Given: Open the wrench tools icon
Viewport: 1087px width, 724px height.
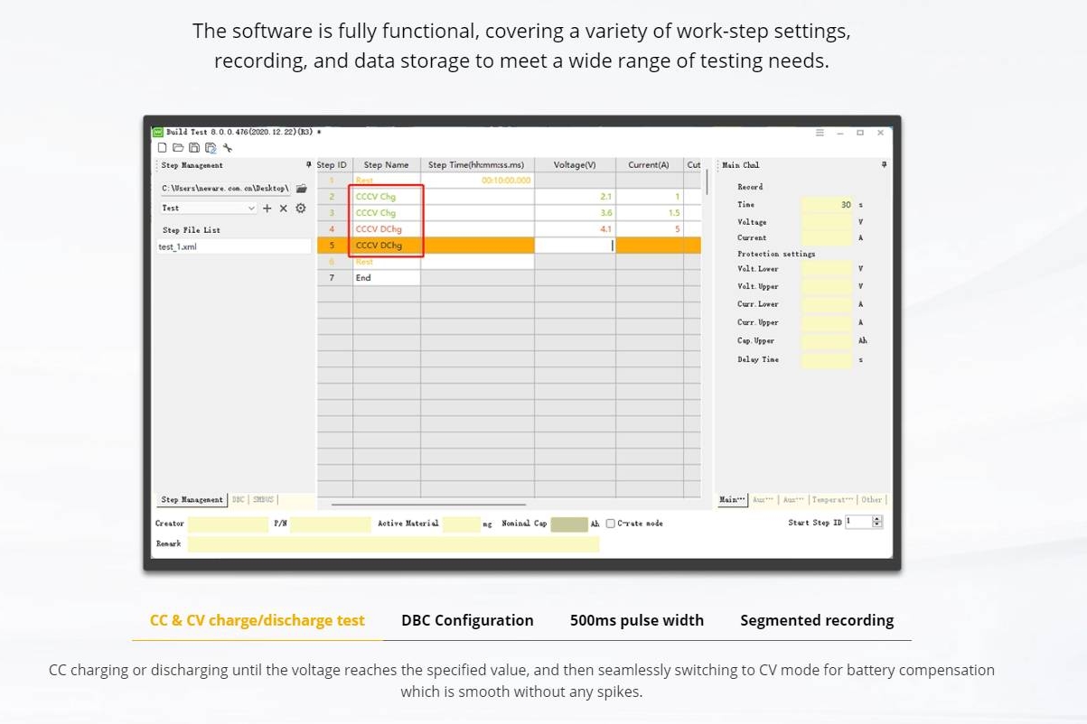Looking at the screenshot, I should tap(228, 147).
